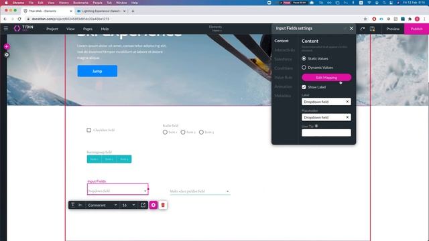Click the browser address bar
This screenshot has width=429, height=241.
(x=192, y=19)
